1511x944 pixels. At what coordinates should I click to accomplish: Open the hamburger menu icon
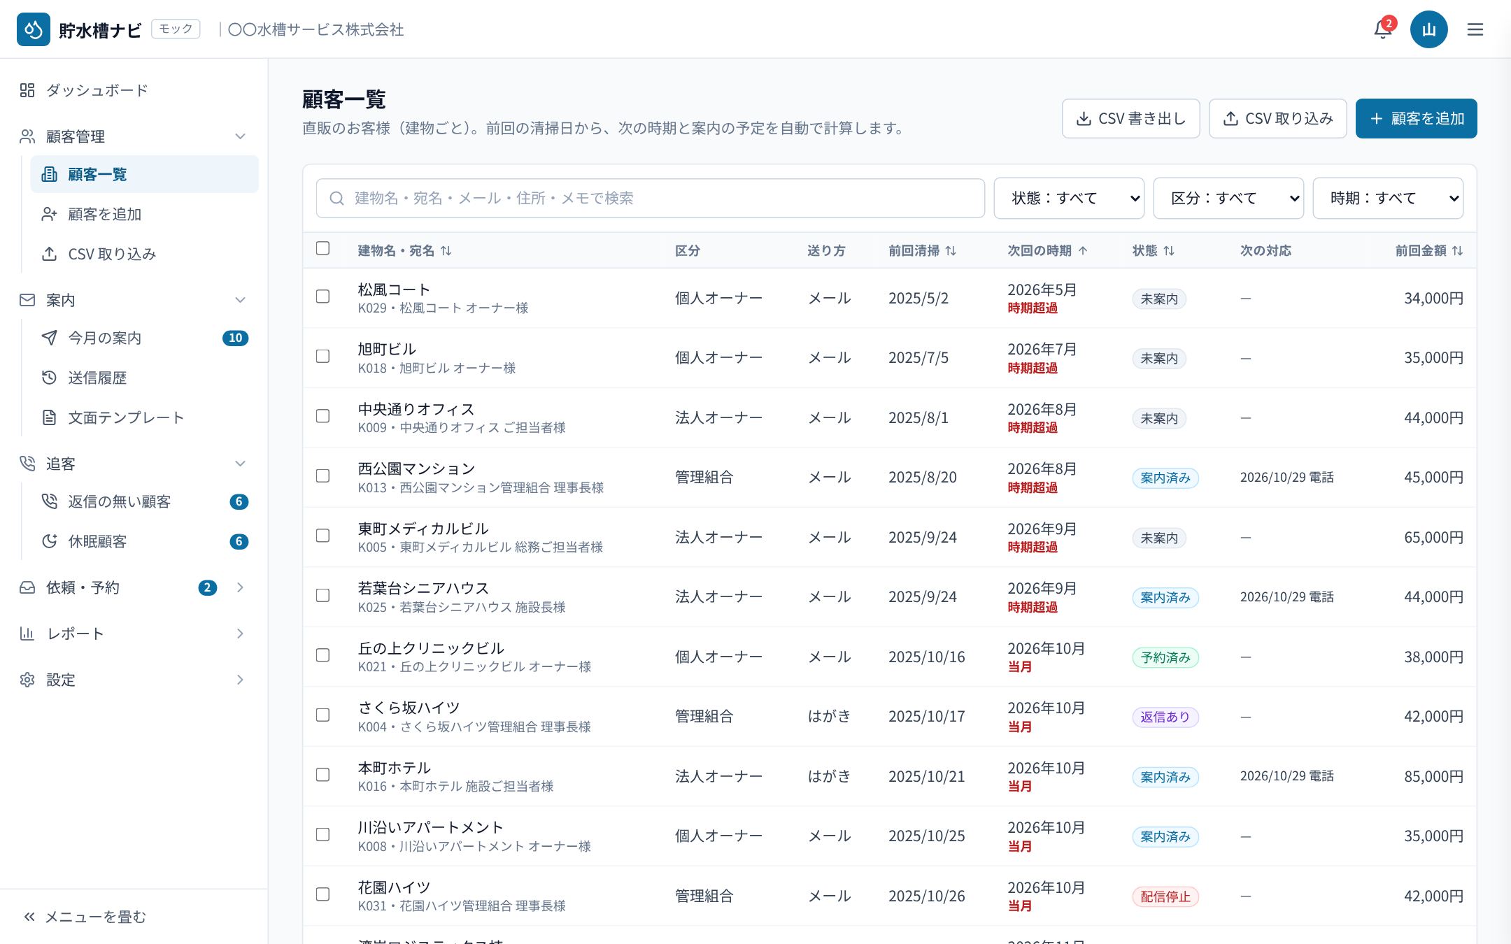pos(1475,29)
